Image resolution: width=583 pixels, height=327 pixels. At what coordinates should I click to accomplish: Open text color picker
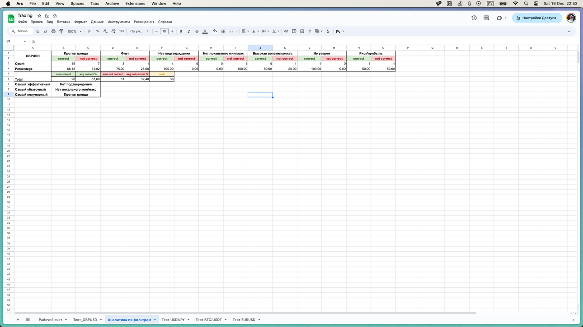(x=205, y=31)
